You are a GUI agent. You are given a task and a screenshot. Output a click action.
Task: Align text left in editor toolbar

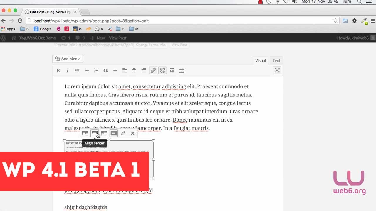pyautogui.click(x=125, y=70)
